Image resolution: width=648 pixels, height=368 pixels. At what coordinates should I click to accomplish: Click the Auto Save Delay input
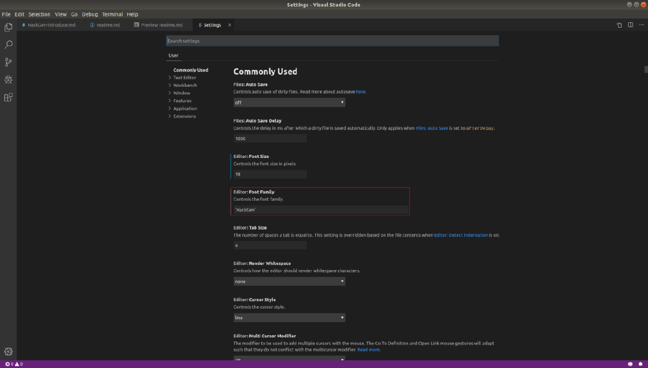pyautogui.click(x=270, y=139)
